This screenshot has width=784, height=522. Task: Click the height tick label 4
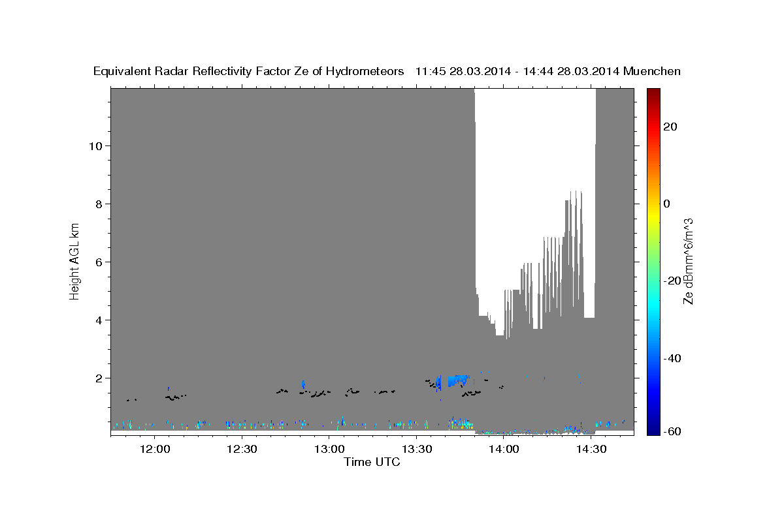100,320
